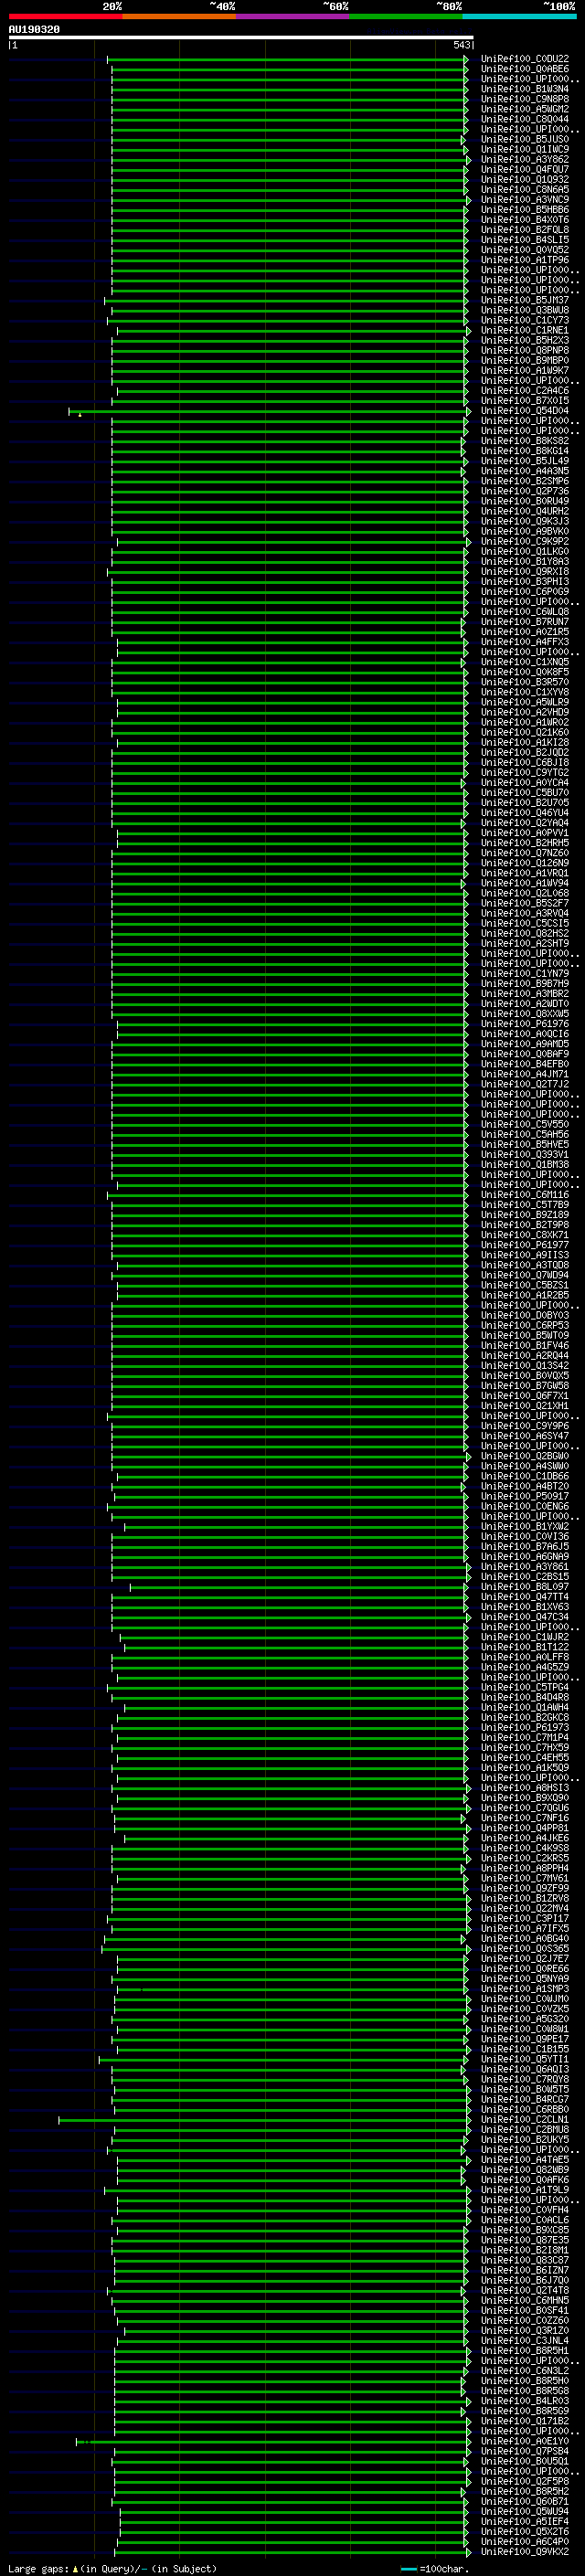The height and width of the screenshot is (2576, 585).
Task: Select the UniRef100_C0ACL6 label
Action: (525, 2220)
